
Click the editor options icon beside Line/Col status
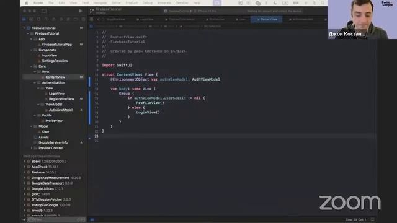pyautogui.click(x=372, y=219)
